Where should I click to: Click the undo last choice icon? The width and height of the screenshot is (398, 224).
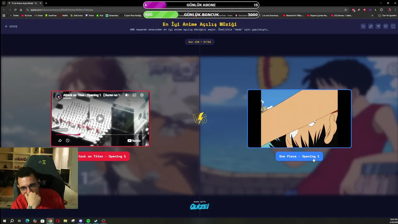[x=363, y=26]
